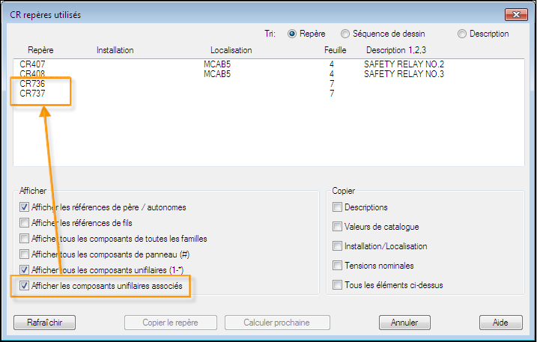This screenshot has height=342, width=537.
Task: Check Afficher tous les composants de toutes les familles
Action: (24, 239)
